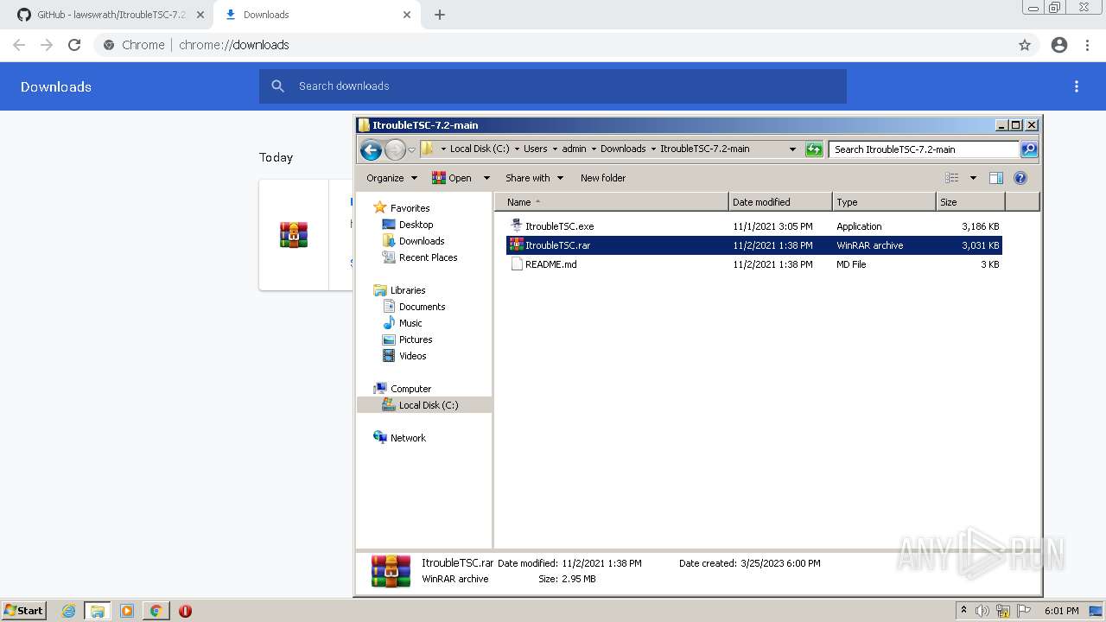Select the README.md file
The image size is (1106, 622).
coord(753,264)
